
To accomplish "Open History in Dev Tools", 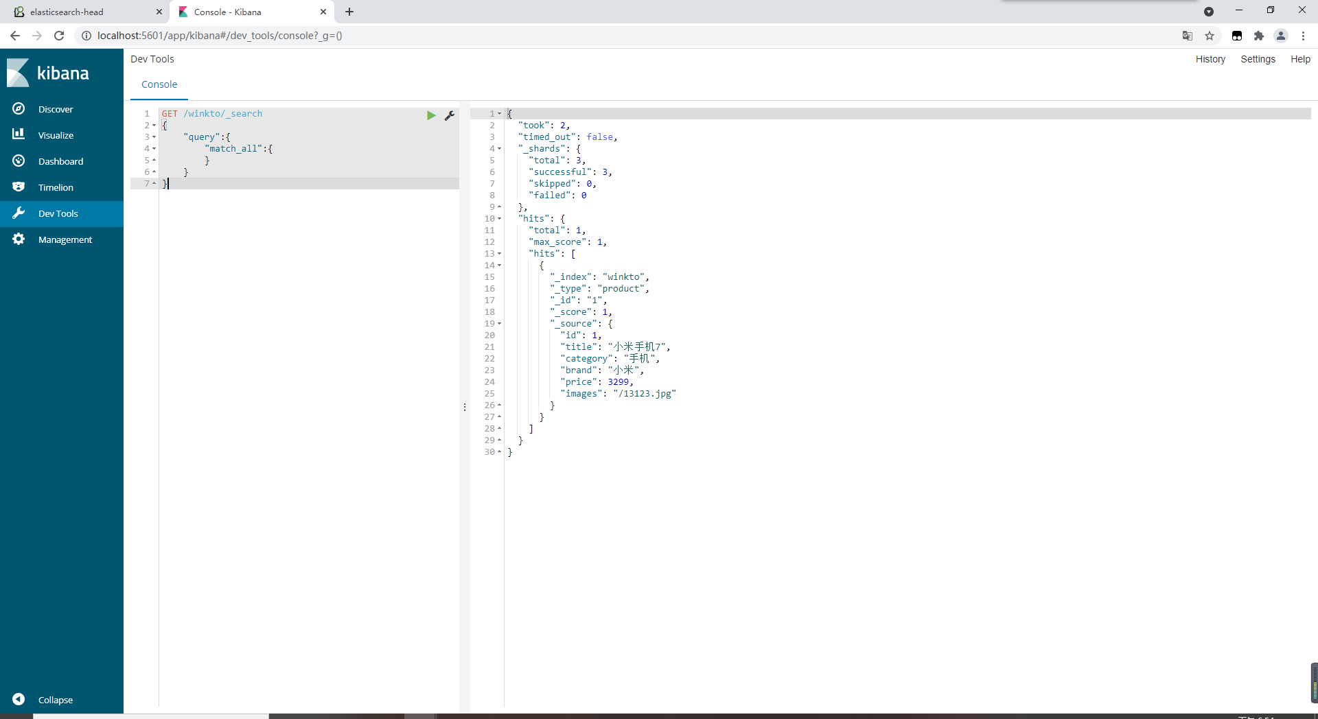I will [1210, 59].
